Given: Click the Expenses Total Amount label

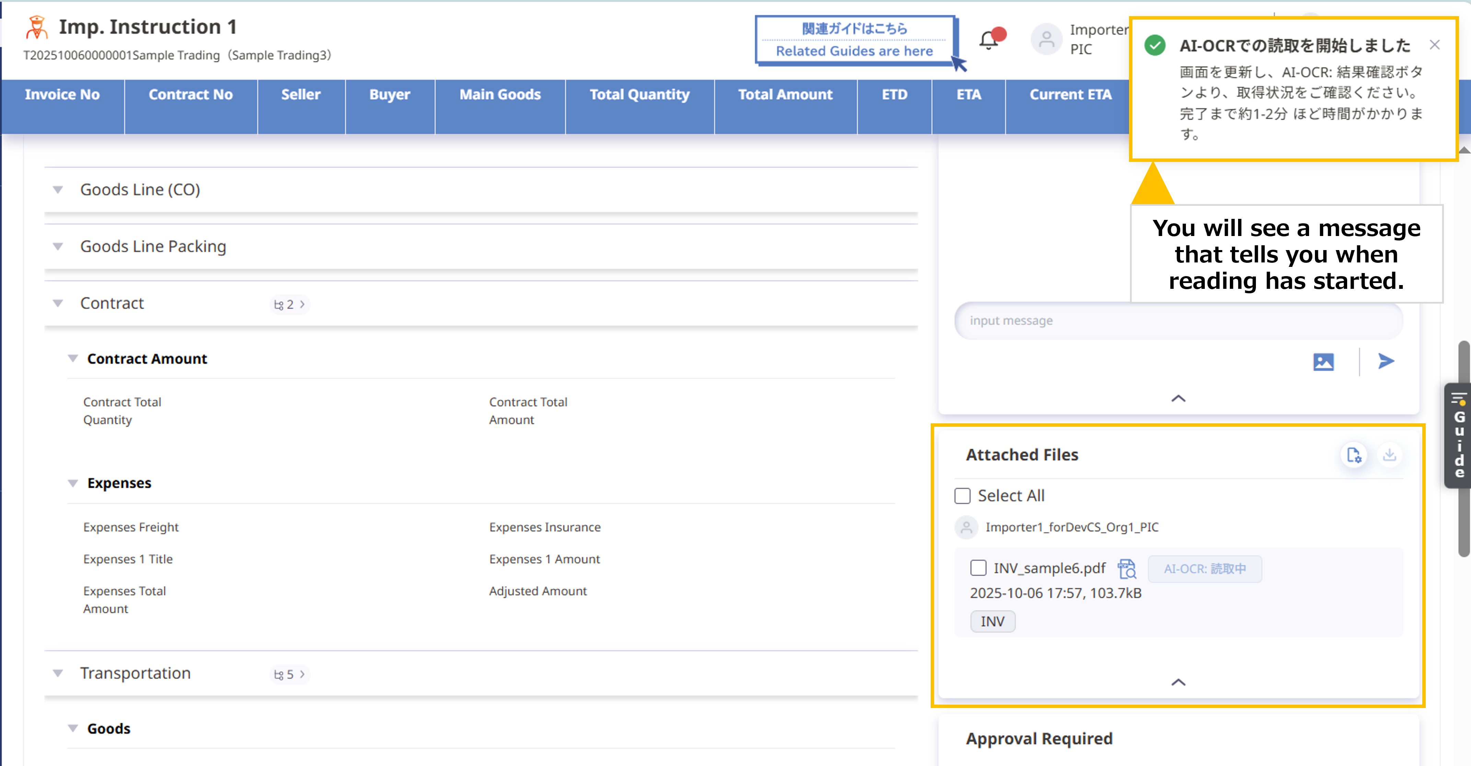Looking at the screenshot, I should click(x=125, y=600).
